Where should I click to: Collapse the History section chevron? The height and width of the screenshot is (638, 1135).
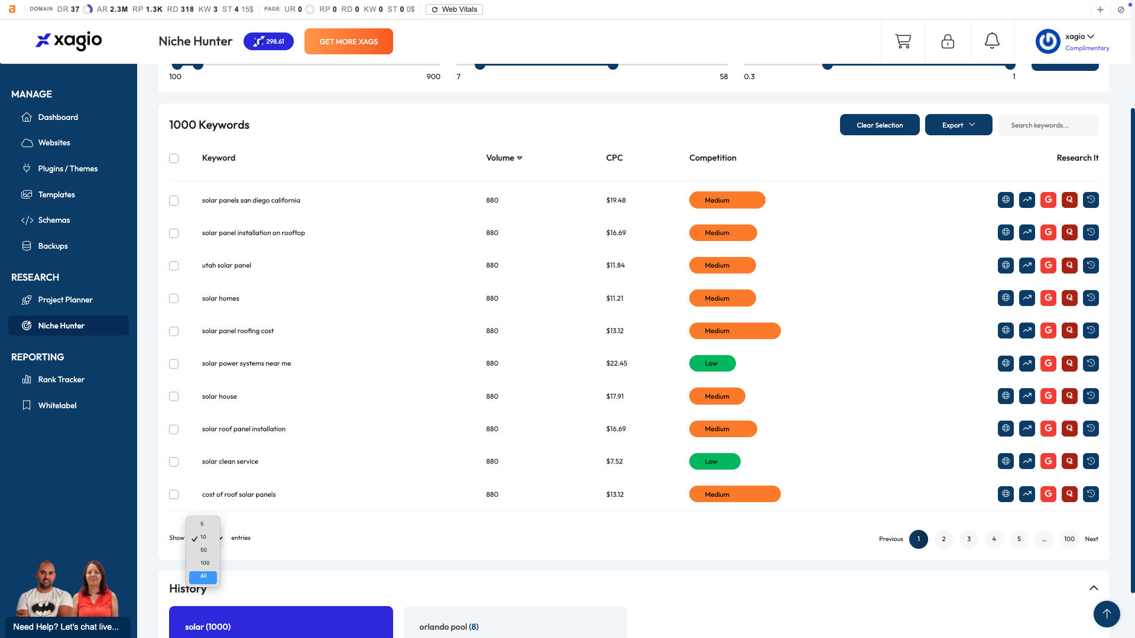click(1094, 588)
